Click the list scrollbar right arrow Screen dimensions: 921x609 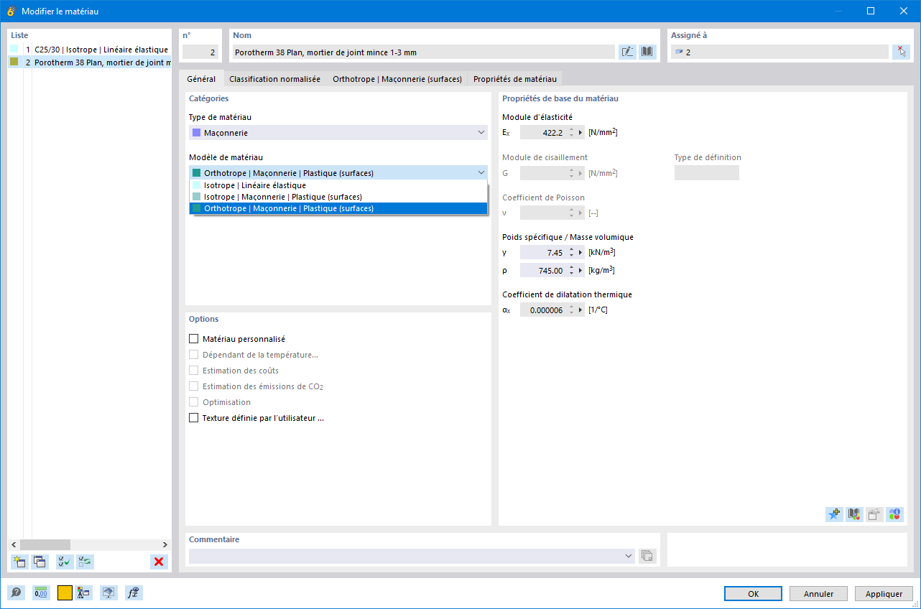pyautogui.click(x=165, y=544)
